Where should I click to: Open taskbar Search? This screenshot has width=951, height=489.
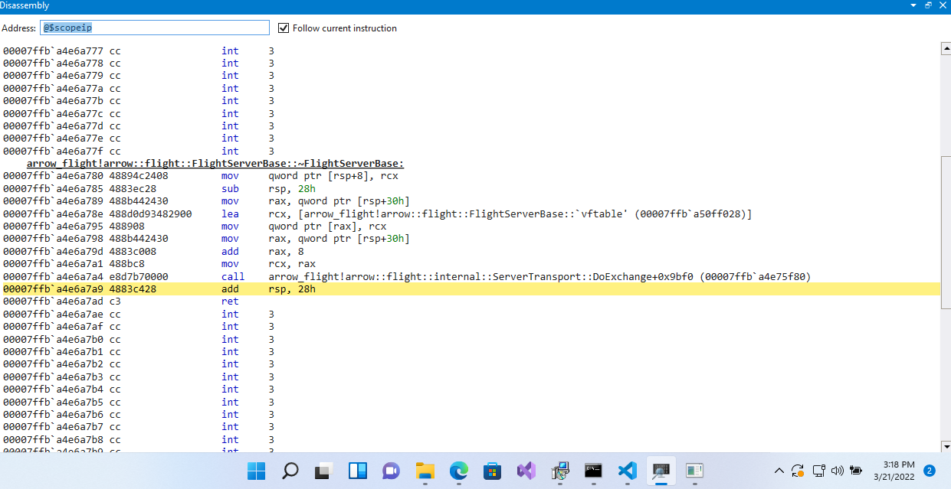pyautogui.click(x=290, y=471)
